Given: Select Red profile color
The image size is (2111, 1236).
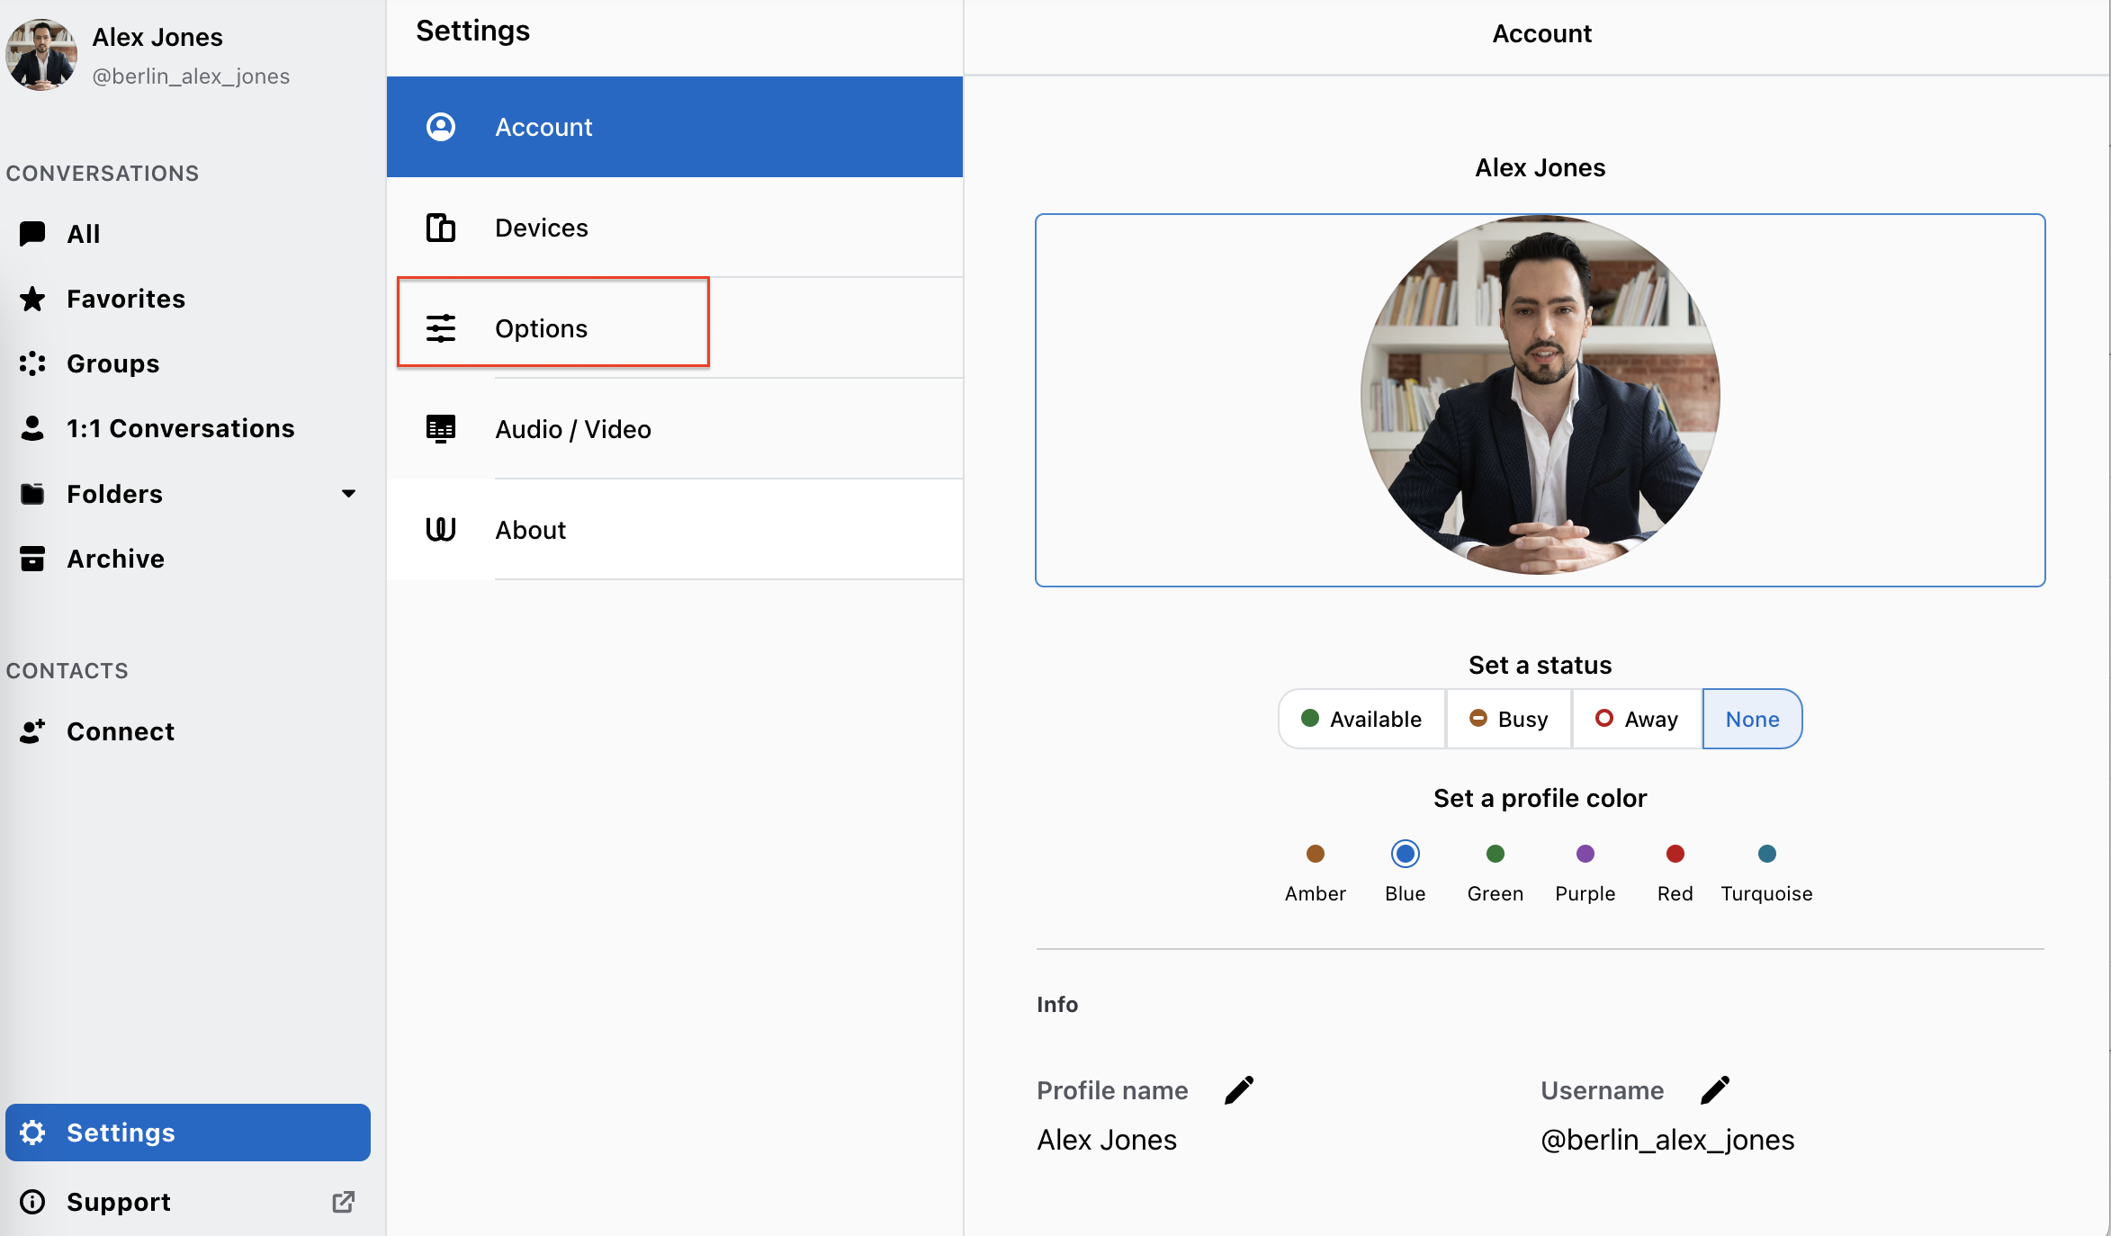Looking at the screenshot, I should pos(1675,854).
